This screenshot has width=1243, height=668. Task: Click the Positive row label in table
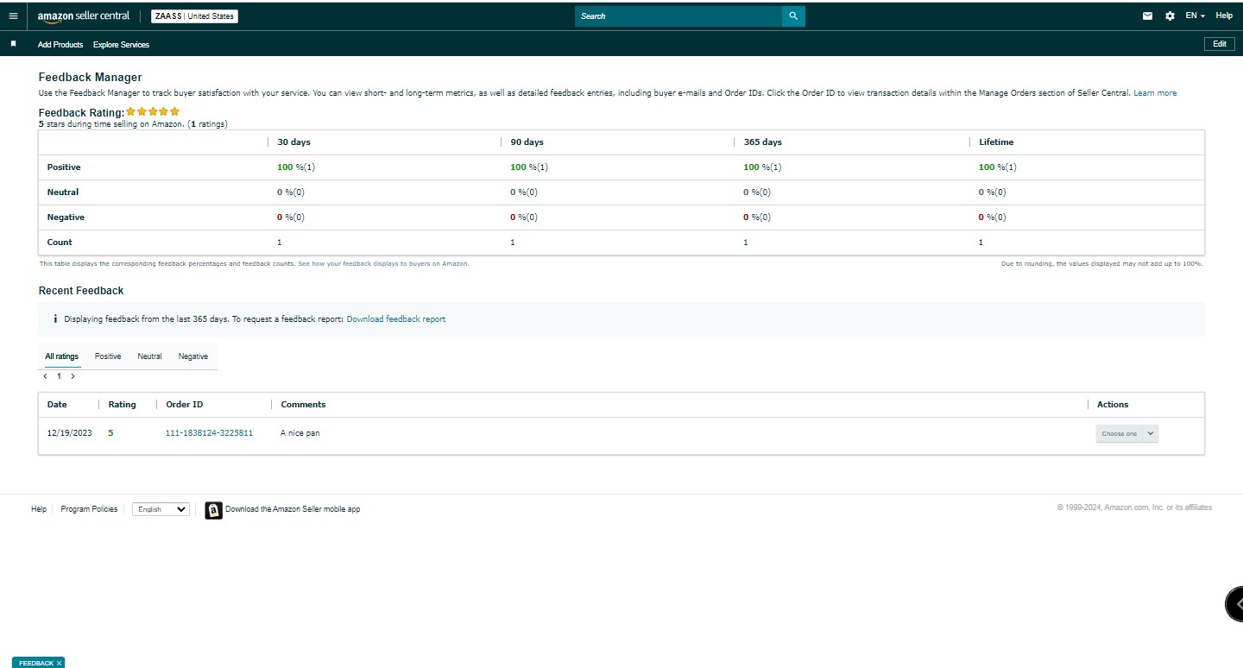[x=64, y=167]
